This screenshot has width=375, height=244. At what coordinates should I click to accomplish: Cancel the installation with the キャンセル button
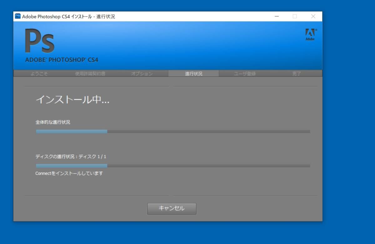[x=172, y=209]
